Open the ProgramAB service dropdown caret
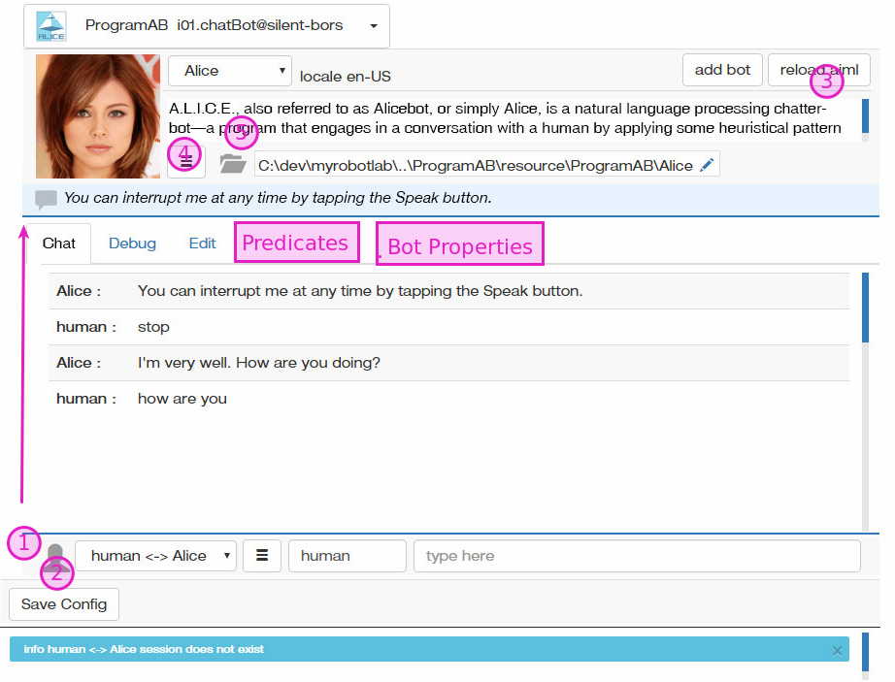895x682 pixels. 374,26
